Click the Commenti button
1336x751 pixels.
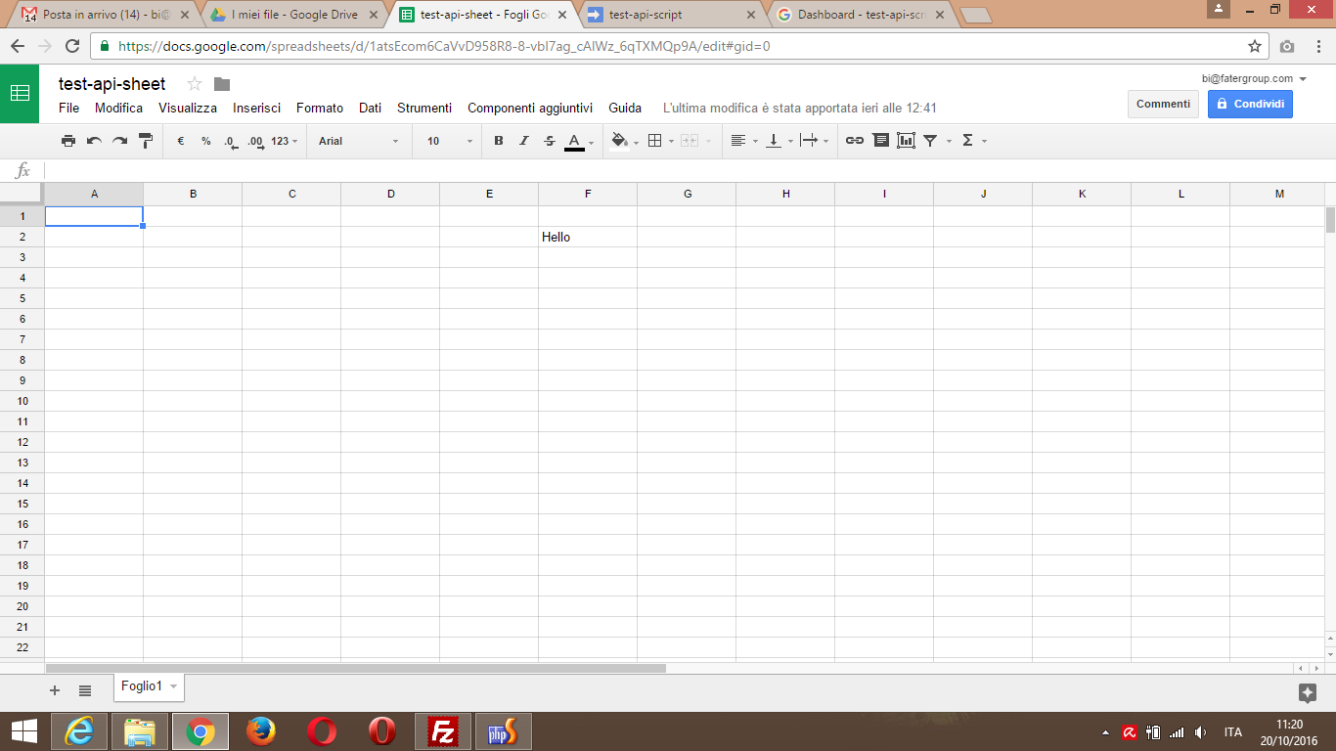1163,104
